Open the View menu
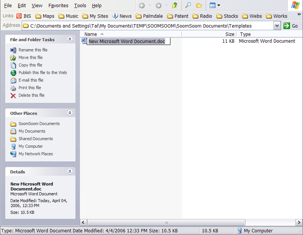This screenshot has width=303, height=235. click(37, 6)
